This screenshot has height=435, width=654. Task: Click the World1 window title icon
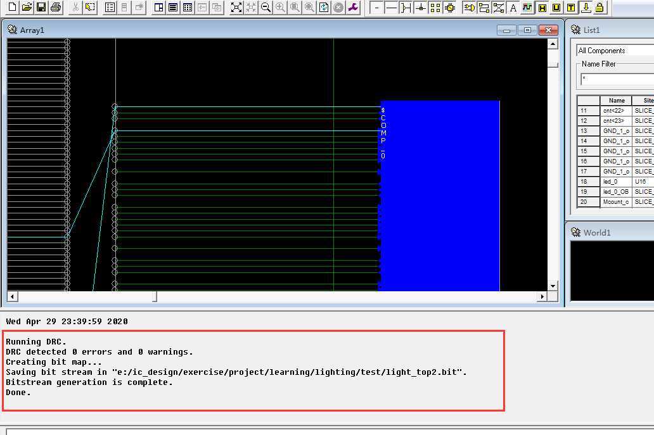pos(575,232)
